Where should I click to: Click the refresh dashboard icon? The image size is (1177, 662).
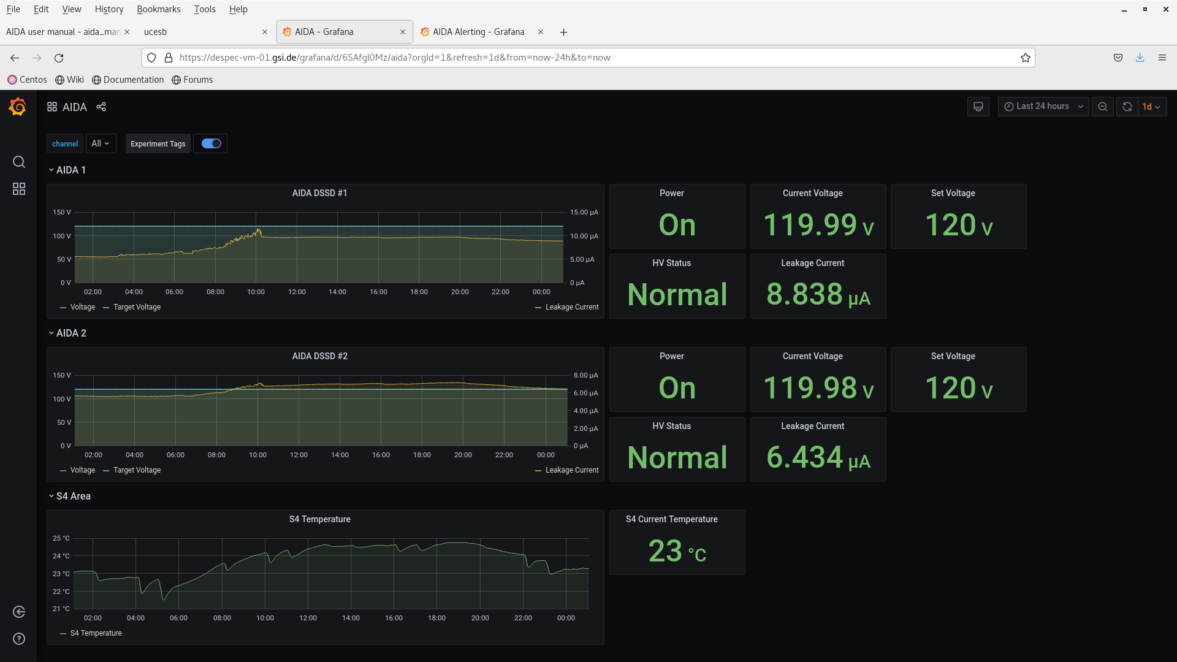pos(1127,107)
